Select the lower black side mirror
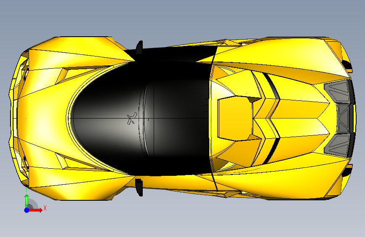This screenshot has height=237, width=365. 139,187
